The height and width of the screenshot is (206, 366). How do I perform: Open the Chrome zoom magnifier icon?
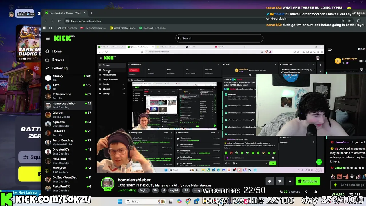click(343, 21)
